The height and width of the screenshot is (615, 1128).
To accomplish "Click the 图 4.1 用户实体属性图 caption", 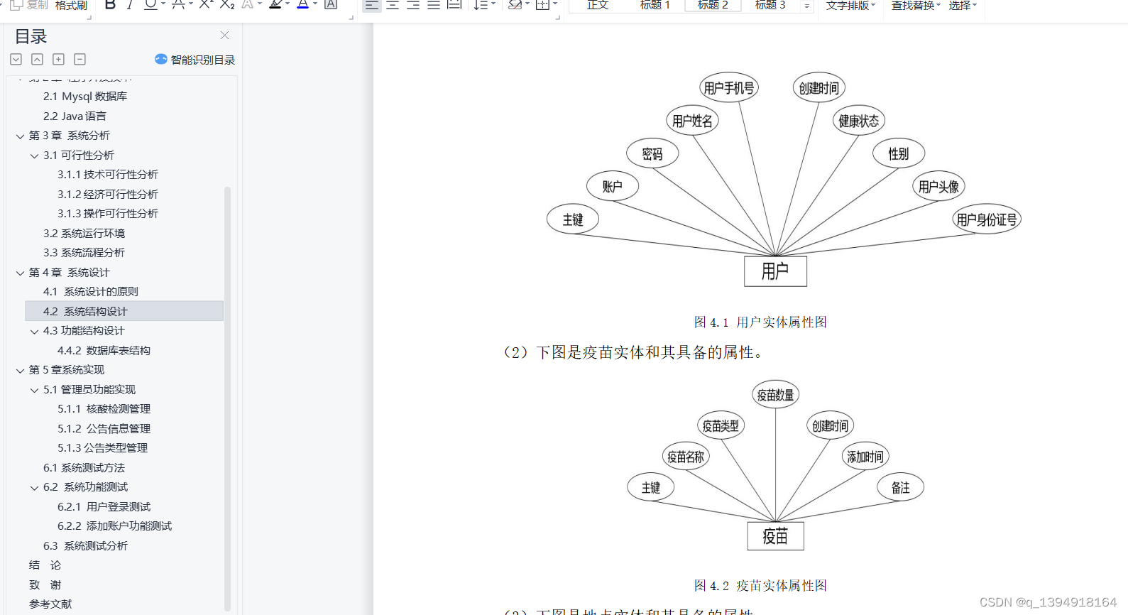I will 760,322.
